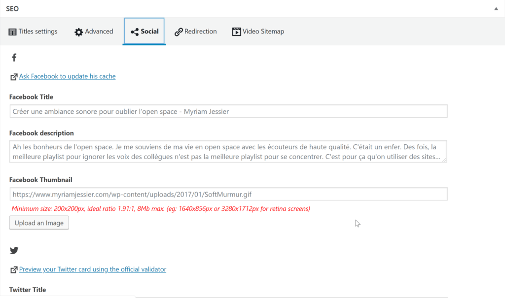Click the Social share icon

pyautogui.click(x=135, y=32)
